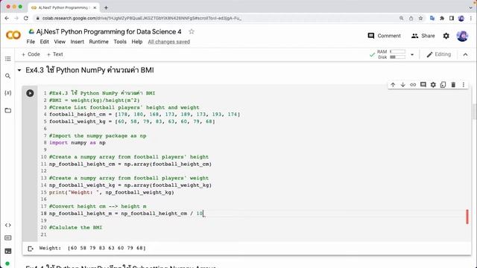Click the 'import numpy as np' code line

pyautogui.click(x=78, y=143)
